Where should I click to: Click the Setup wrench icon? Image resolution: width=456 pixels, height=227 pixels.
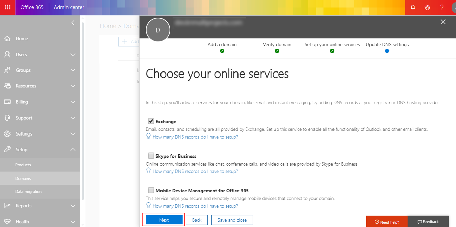point(7,149)
